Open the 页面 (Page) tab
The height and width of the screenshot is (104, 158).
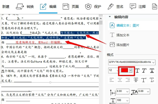(71, 7)
